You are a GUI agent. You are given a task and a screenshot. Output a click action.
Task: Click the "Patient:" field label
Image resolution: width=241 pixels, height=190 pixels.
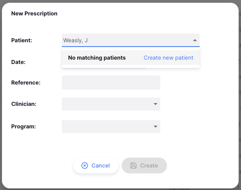(x=22, y=40)
